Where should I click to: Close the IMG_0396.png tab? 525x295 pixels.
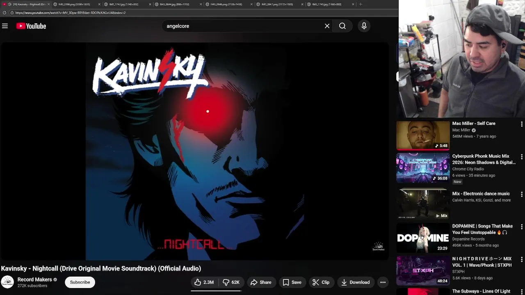[99, 4]
